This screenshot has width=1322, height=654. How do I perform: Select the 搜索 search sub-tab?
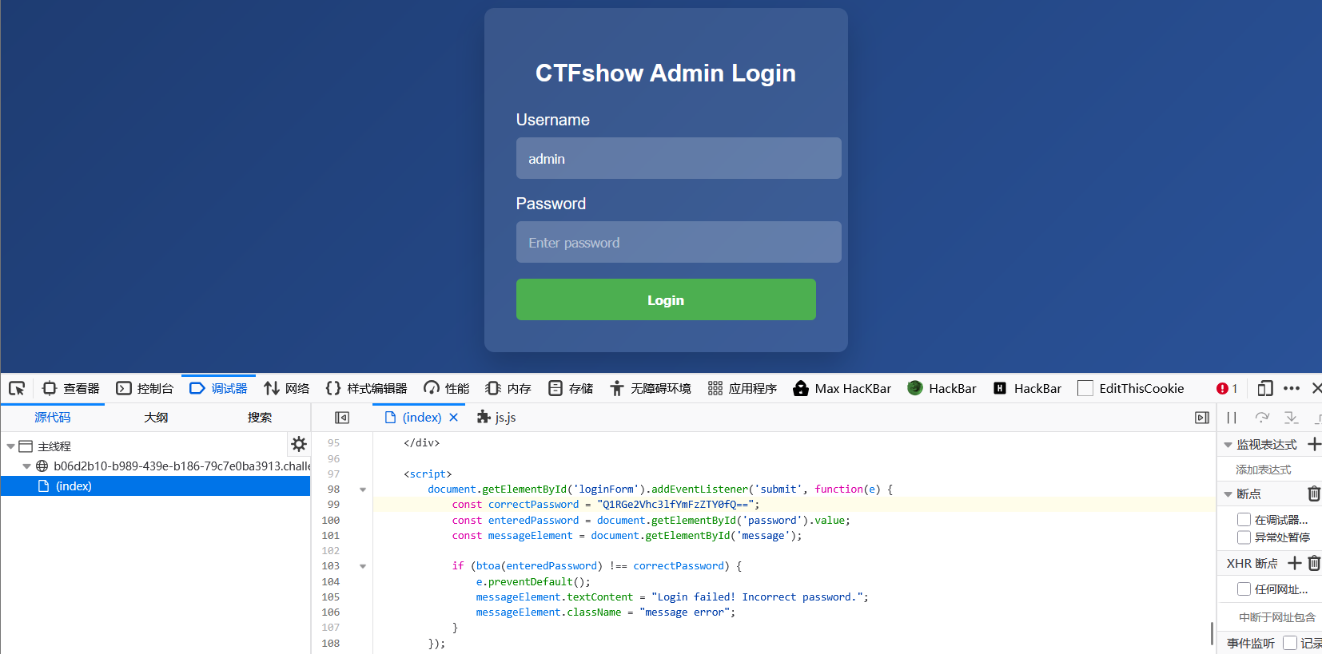(x=259, y=418)
